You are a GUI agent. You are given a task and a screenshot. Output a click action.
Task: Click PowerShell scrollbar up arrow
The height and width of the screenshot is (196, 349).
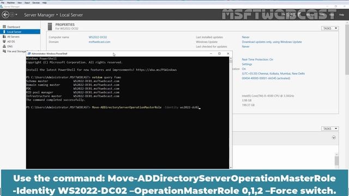tap(231, 58)
